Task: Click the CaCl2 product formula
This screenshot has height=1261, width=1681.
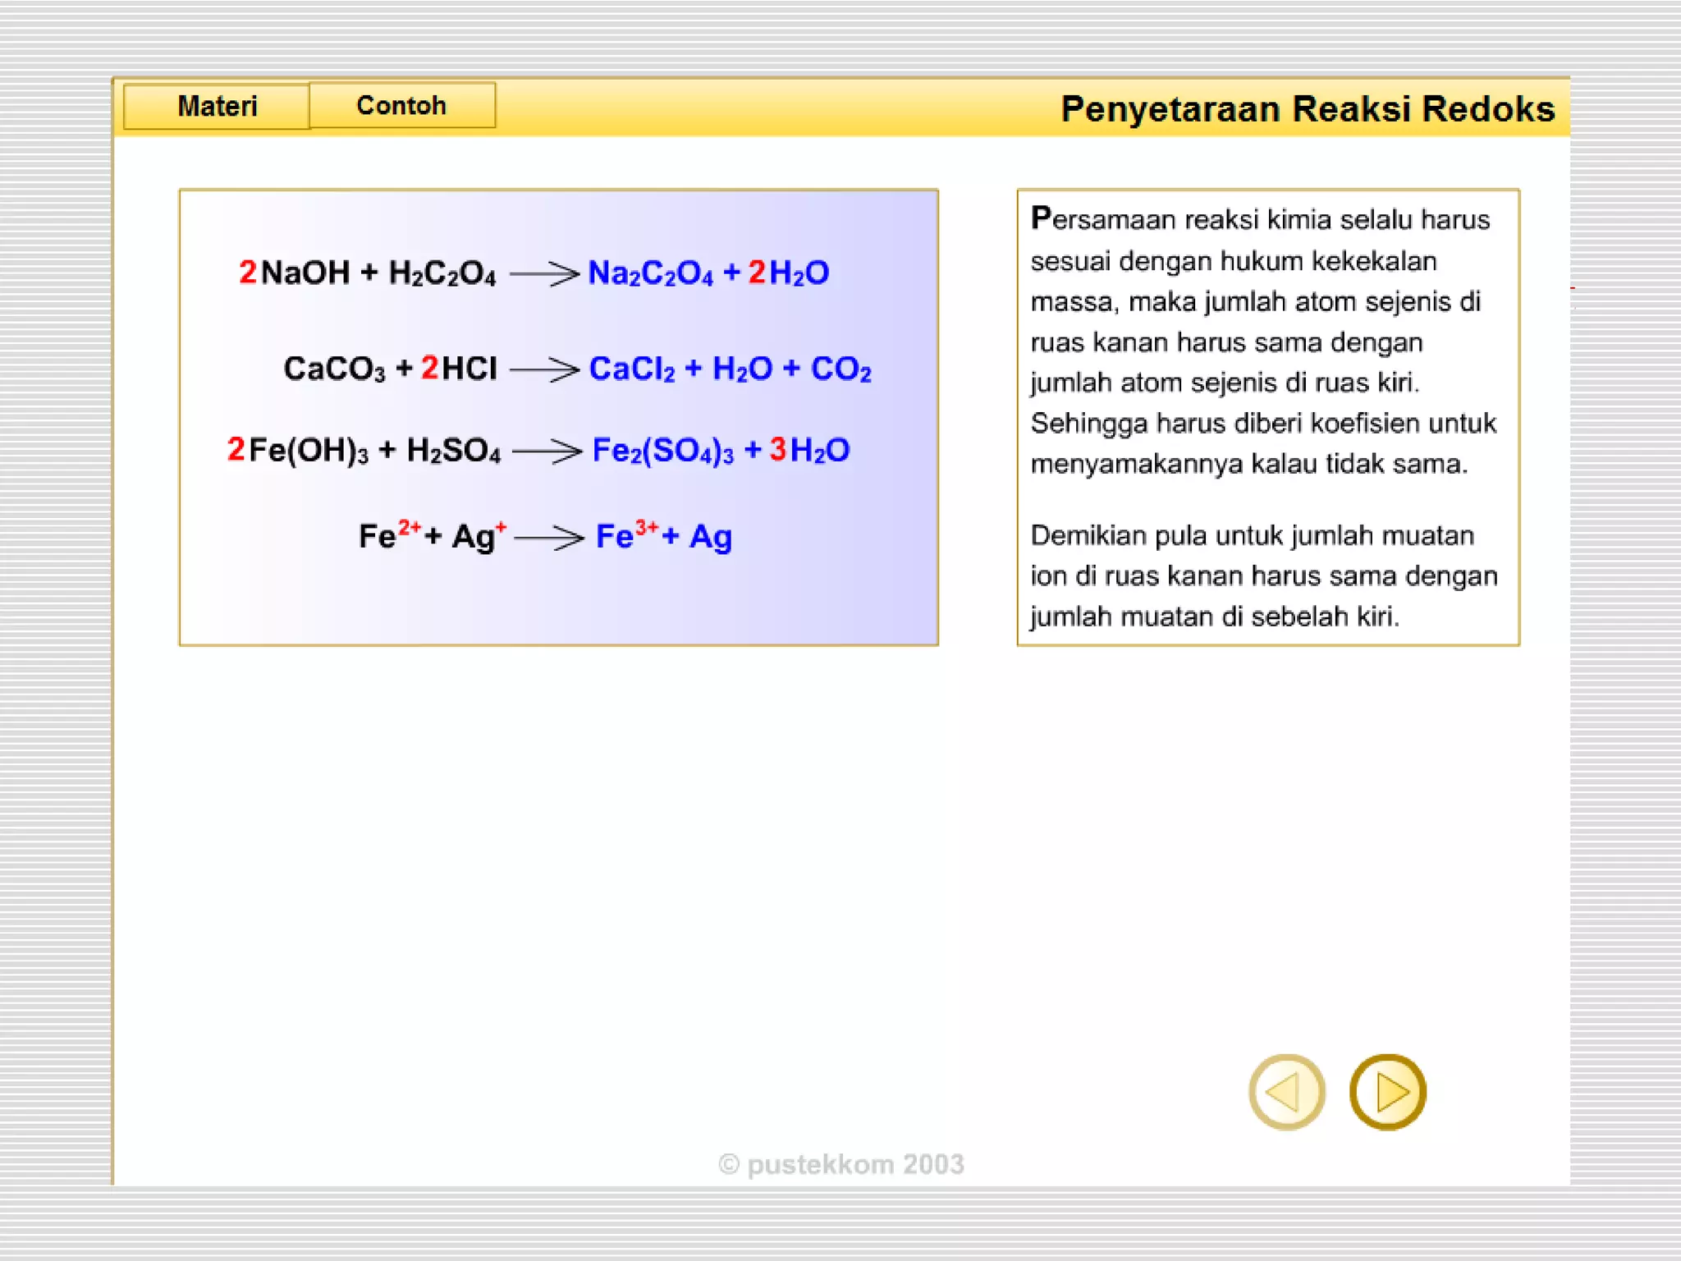Action: pos(632,369)
